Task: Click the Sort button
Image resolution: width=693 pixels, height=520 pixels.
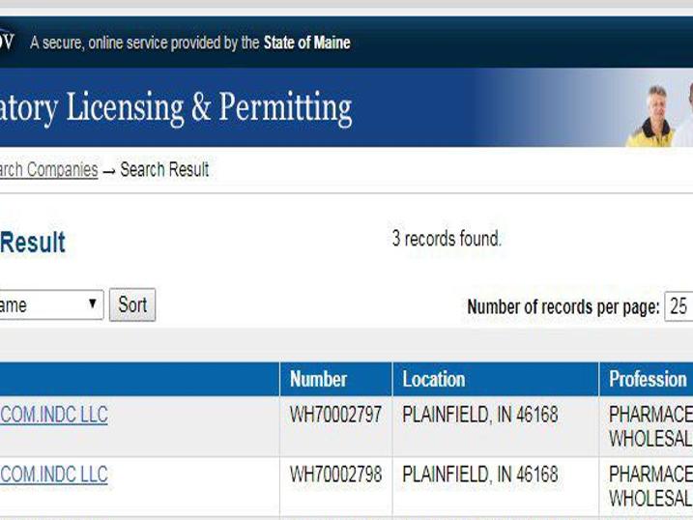Action: pyautogui.click(x=132, y=305)
